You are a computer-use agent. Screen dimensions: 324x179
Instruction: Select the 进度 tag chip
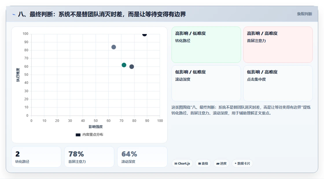point(221,163)
